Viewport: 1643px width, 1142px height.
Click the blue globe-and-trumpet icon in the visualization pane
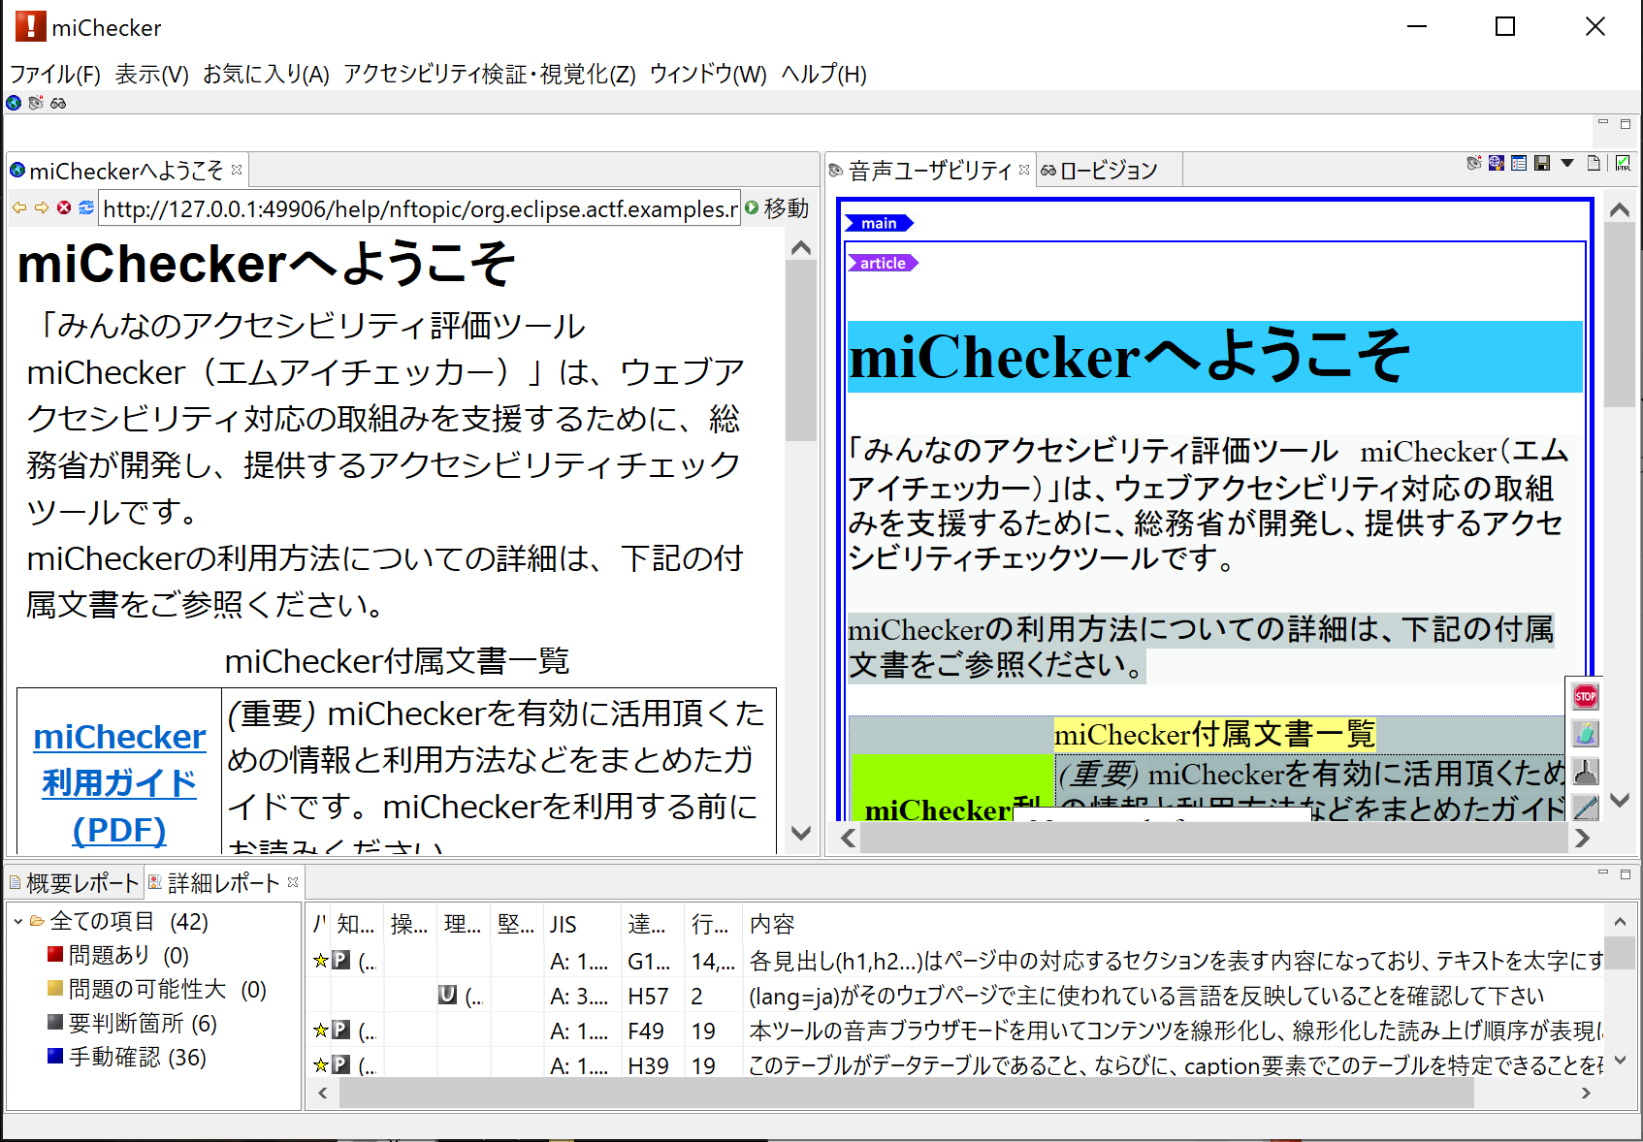pyautogui.click(x=1497, y=163)
